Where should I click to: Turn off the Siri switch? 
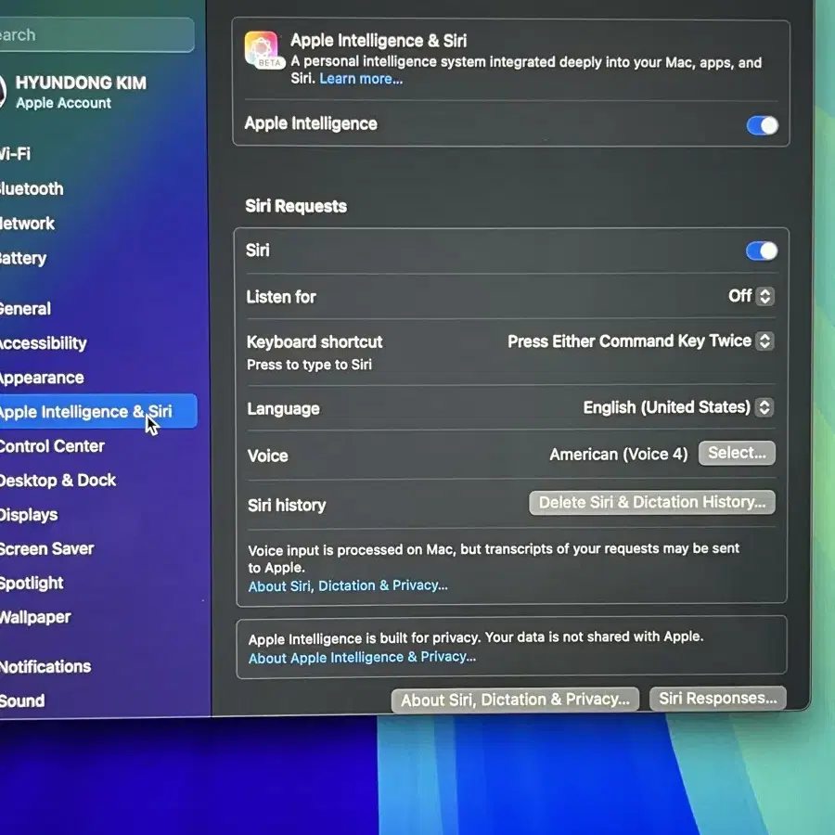(x=762, y=250)
